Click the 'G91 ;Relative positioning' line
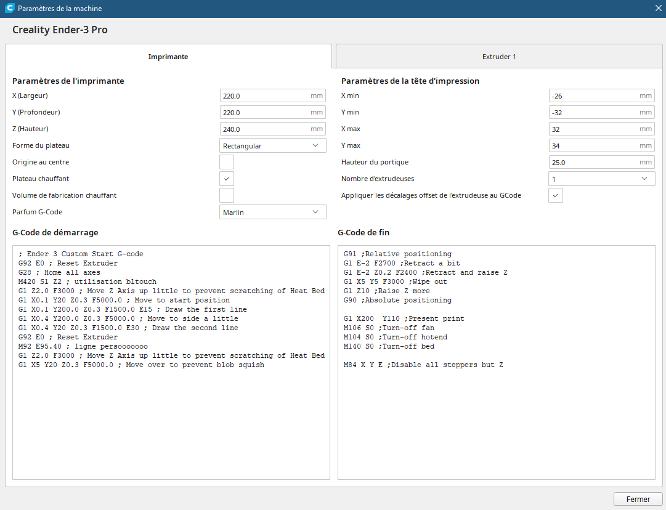The width and height of the screenshot is (666, 510). 397,254
